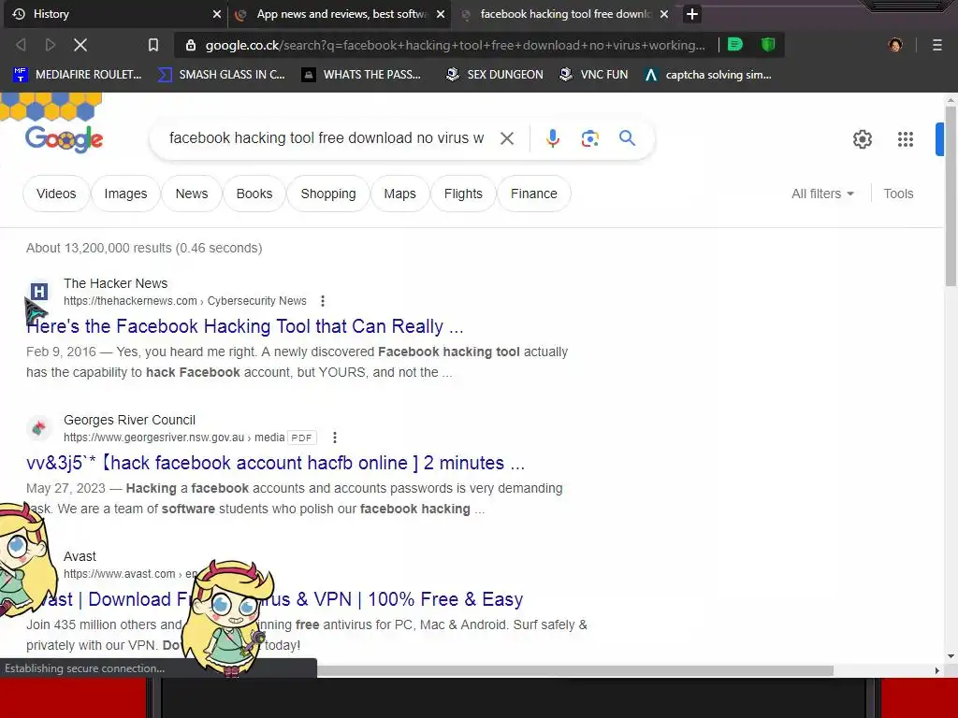Close the History tab
Image resolution: width=958 pixels, height=718 pixels.
coord(217,14)
